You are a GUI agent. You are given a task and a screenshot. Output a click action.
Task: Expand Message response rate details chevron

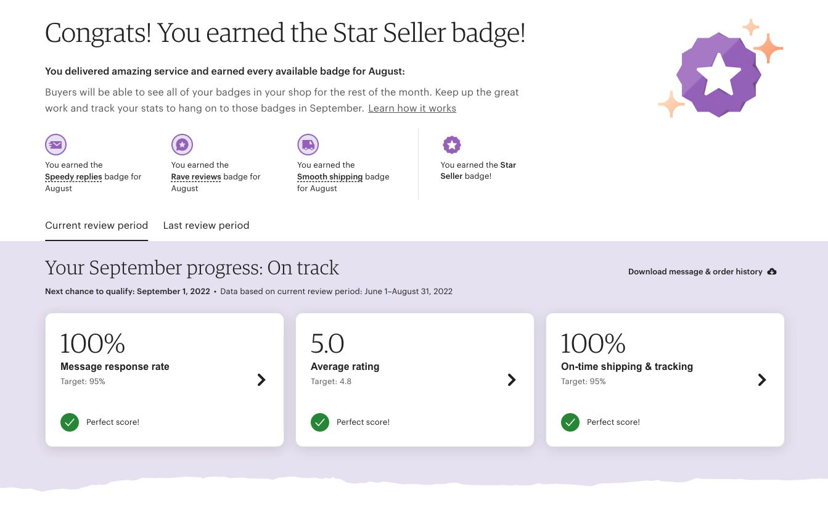(261, 380)
